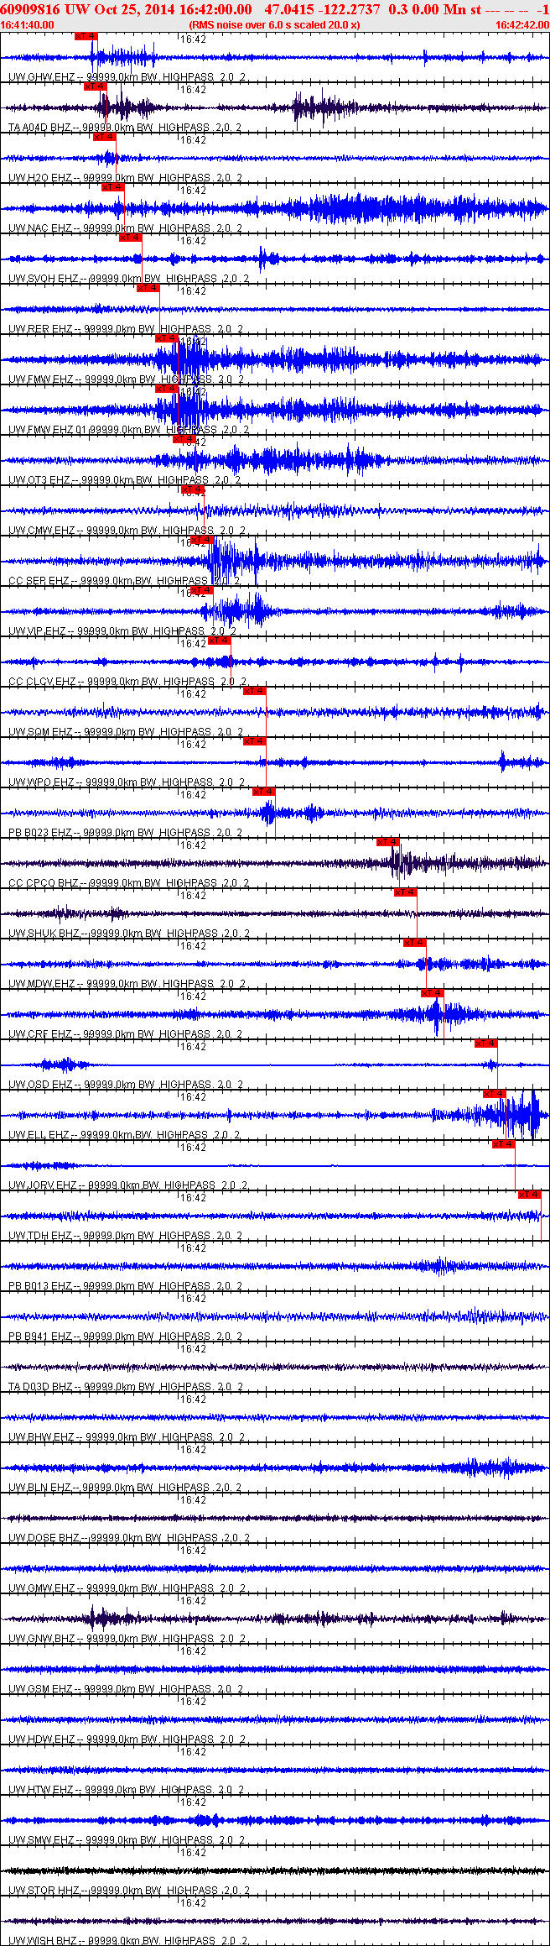Click the event ID 60909816 in header
This screenshot has width=550, height=1946.
click(x=30, y=9)
